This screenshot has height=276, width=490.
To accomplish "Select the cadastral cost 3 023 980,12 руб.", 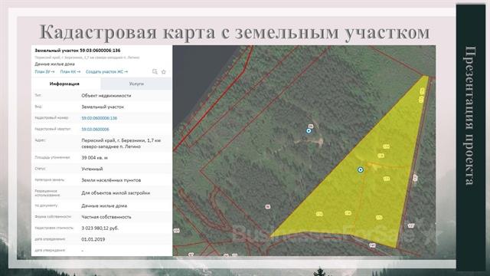I will [x=100, y=228].
